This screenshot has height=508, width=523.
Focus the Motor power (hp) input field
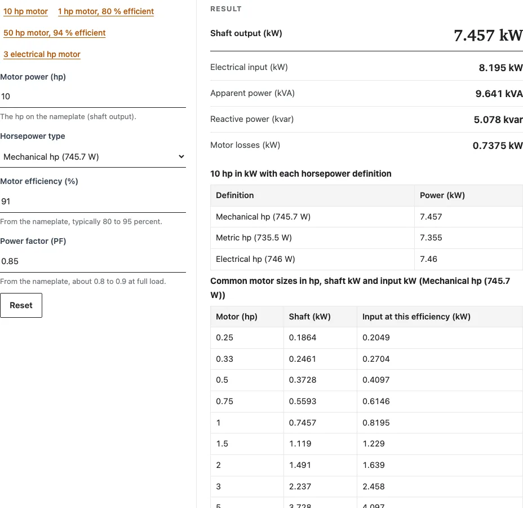[93, 97]
